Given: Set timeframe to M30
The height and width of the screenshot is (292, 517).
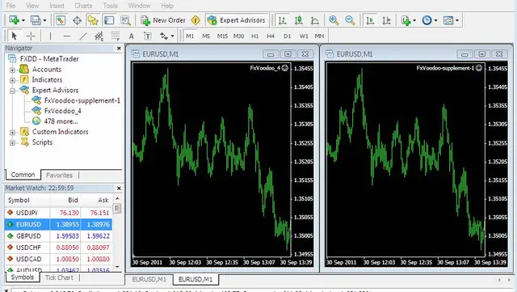Looking at the screenshot, I should pos(239,36).
